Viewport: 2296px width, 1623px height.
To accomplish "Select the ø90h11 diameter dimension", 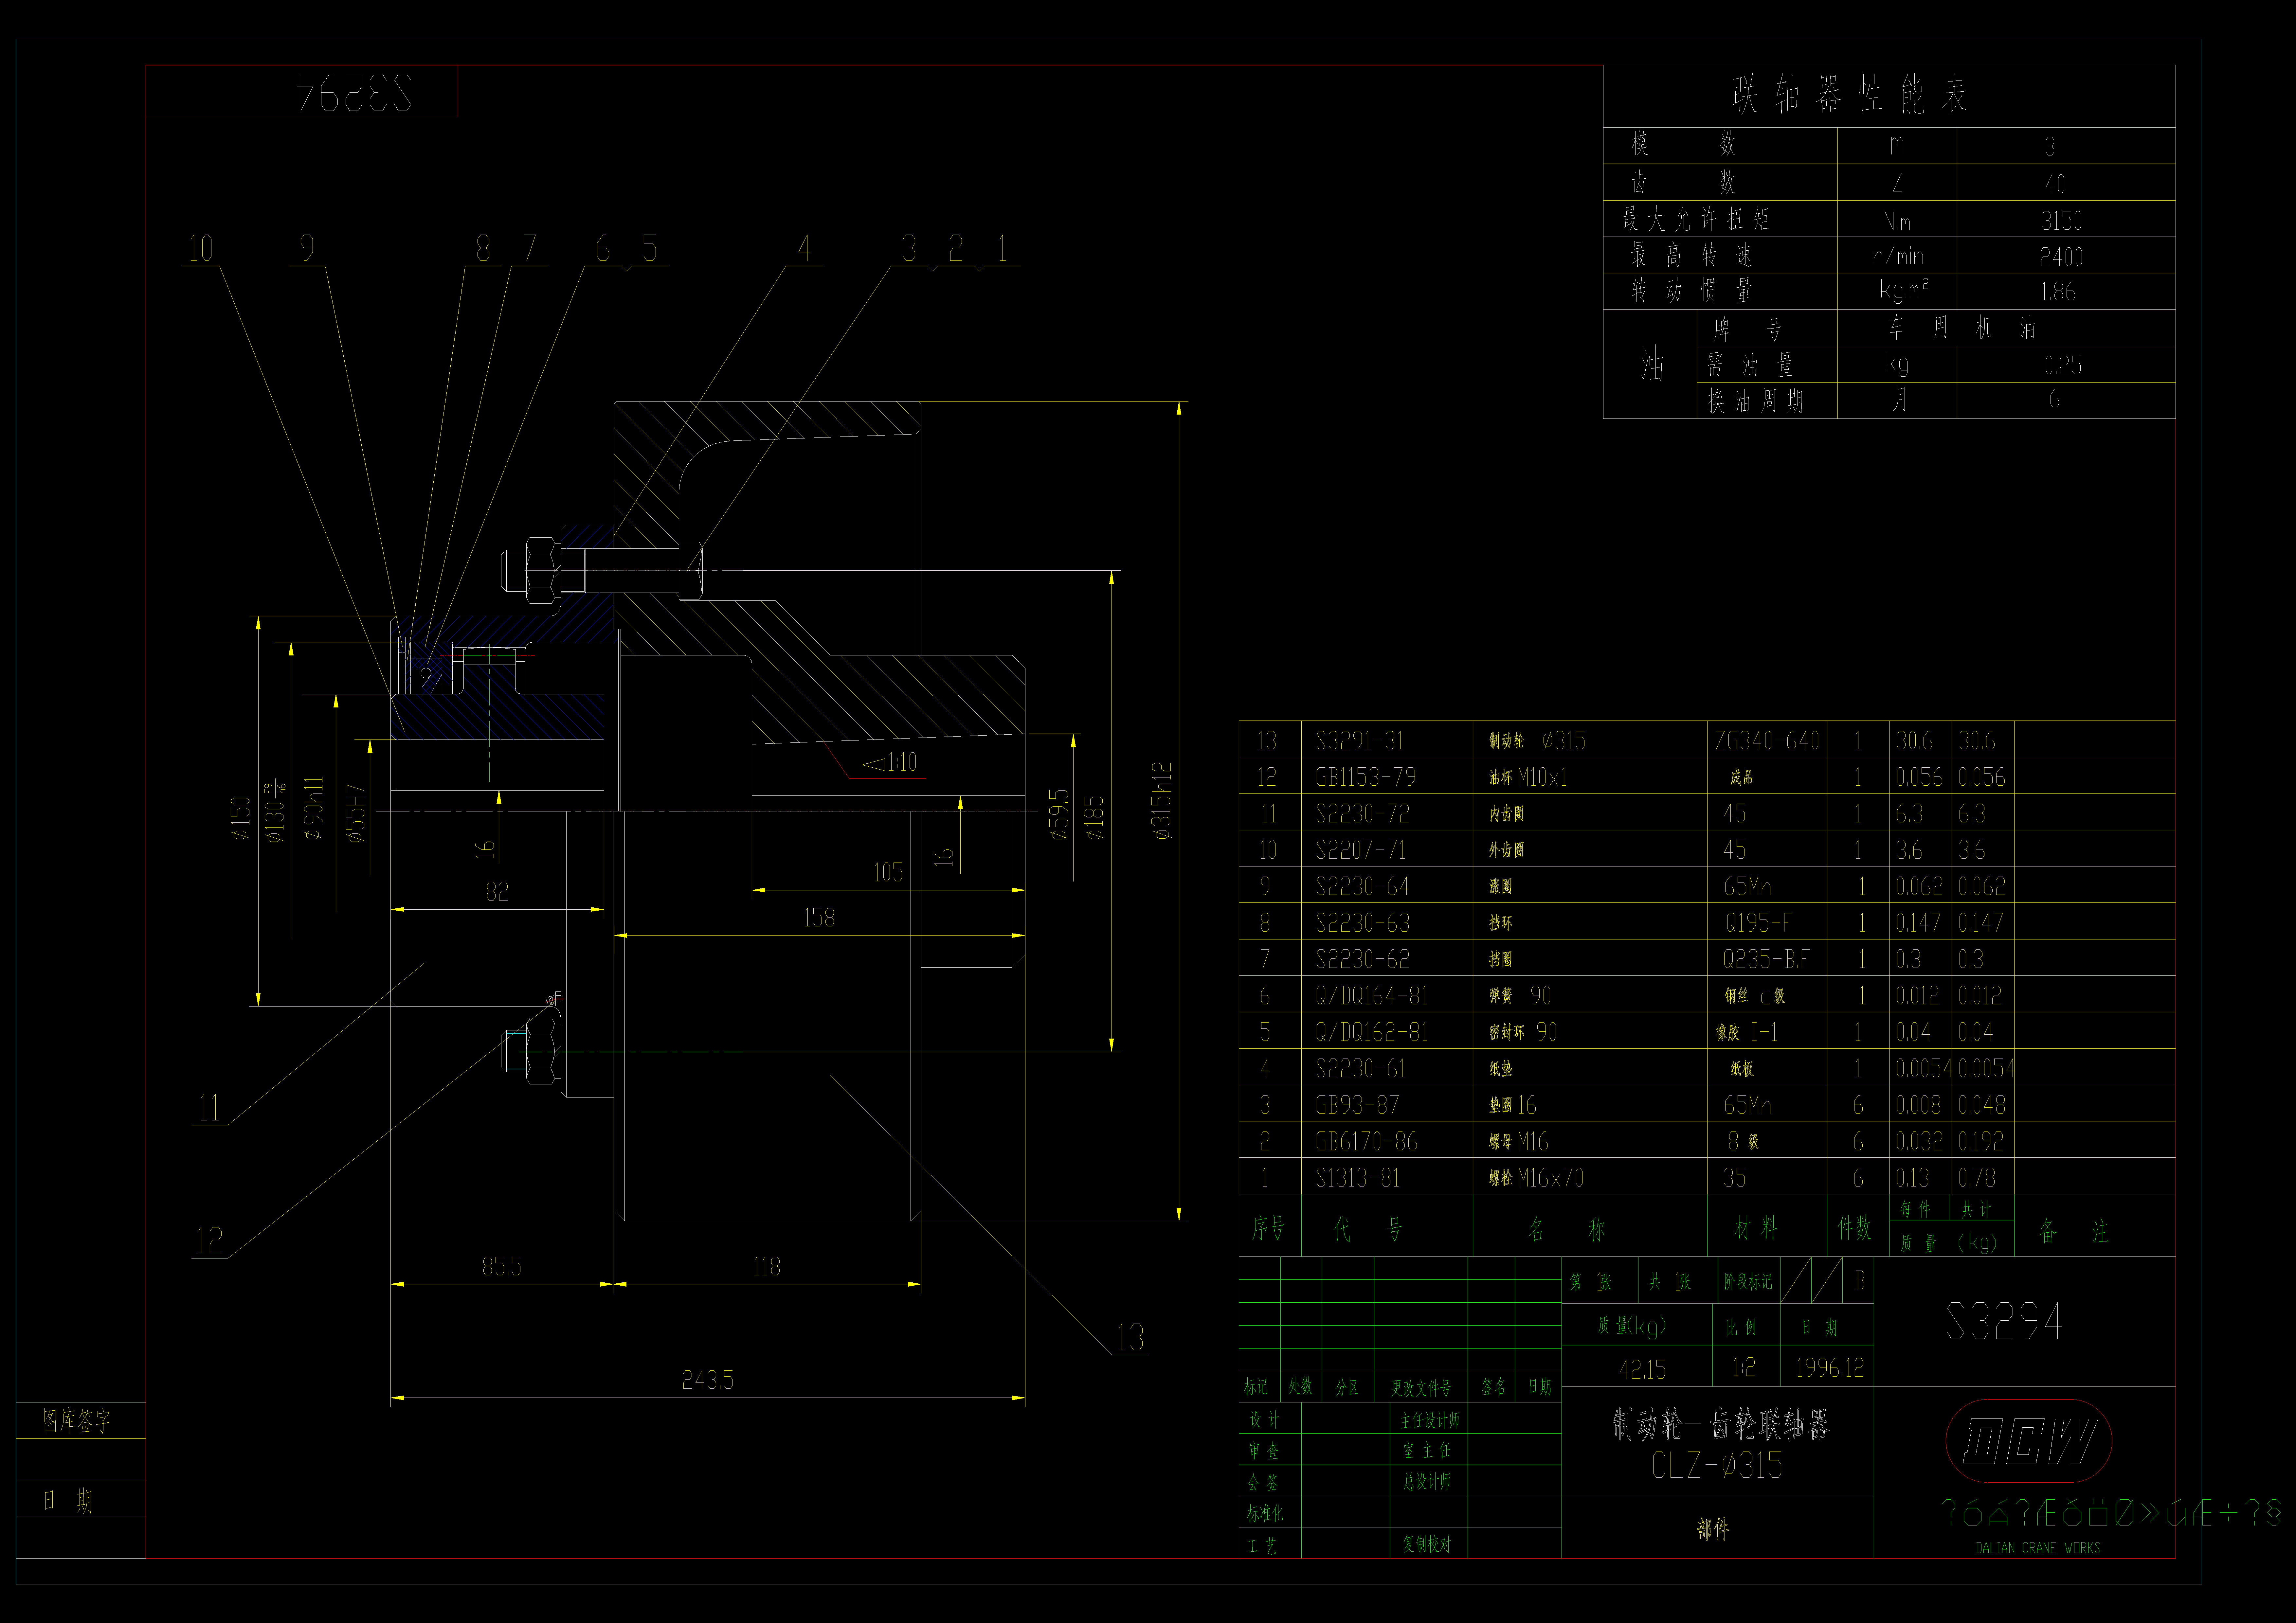I will pyautogui.click(x=314, y=808).
